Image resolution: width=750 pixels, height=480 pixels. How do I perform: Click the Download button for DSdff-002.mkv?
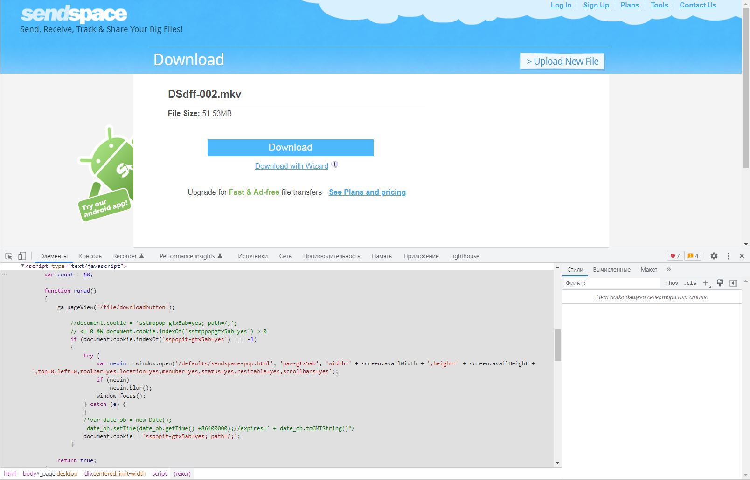tap(290, 147)
